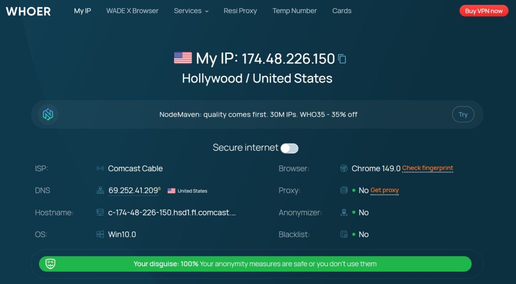
Task: Click the truncated hostname value
Action: pyautogui.click(x=172, y=212)
